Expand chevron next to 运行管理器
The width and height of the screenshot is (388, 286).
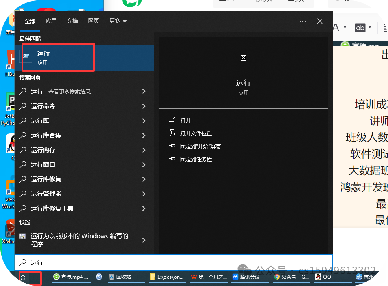coord(144,194)
